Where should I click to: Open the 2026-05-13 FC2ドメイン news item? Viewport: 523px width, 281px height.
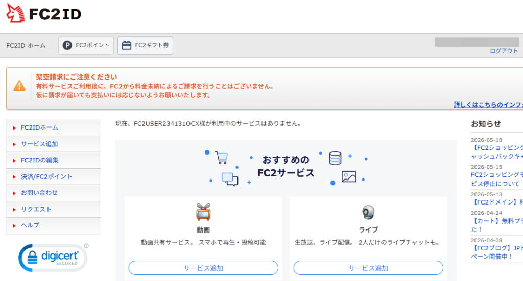coord(497,202)
